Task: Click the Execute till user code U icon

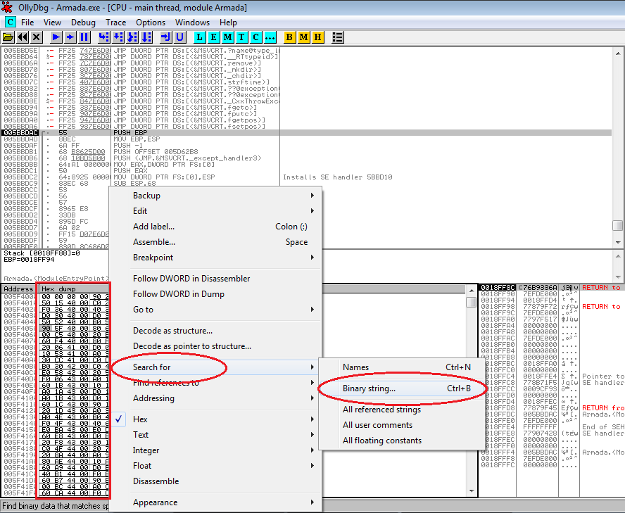Action: point(179,37)
